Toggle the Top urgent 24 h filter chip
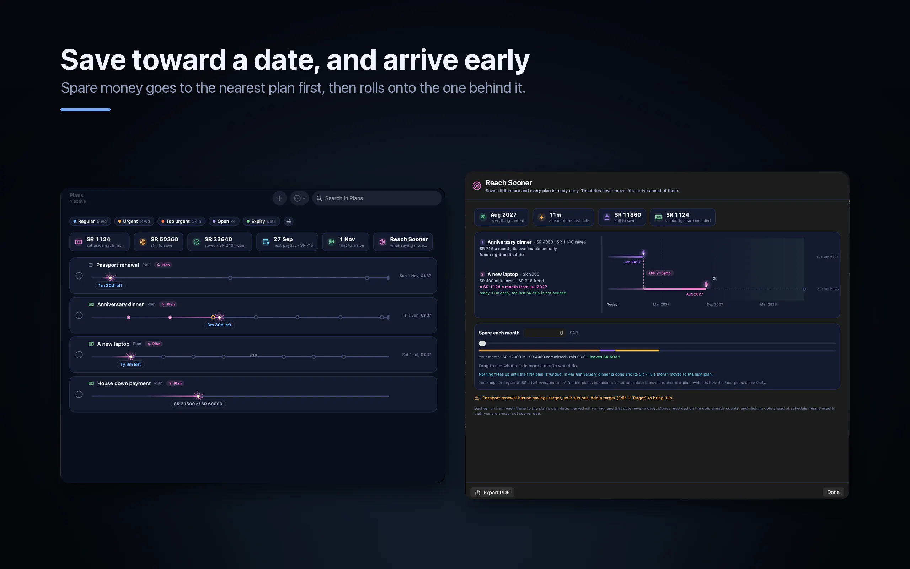The image size is (910, 569). pyautogui.click(x=182, y=221)
